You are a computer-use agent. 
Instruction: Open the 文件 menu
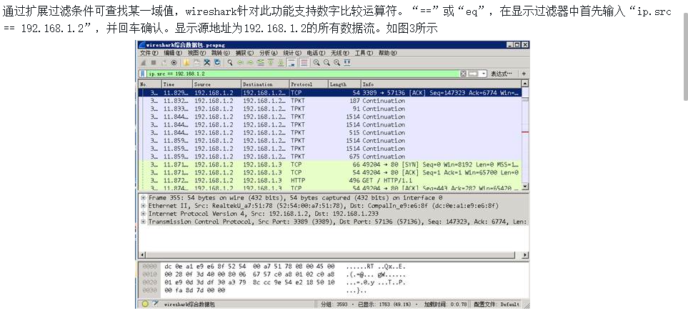[149, 53]
